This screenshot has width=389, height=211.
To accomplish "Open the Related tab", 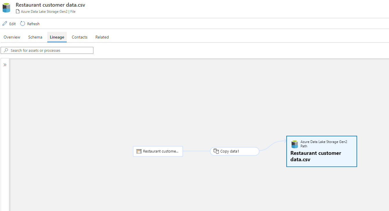I will point(102,37).
